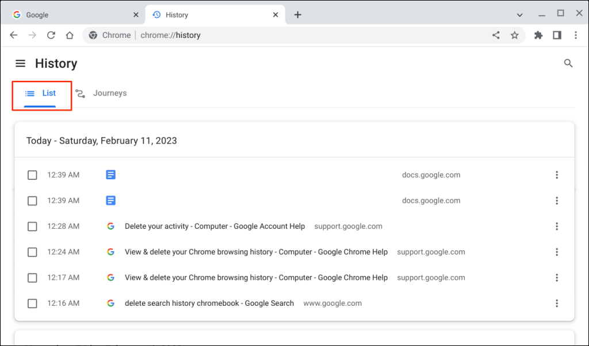The height and width of the screenshot is (346, 589).
Task: Open the 'Delete your activity' history entry
Action: coord(215,226)
